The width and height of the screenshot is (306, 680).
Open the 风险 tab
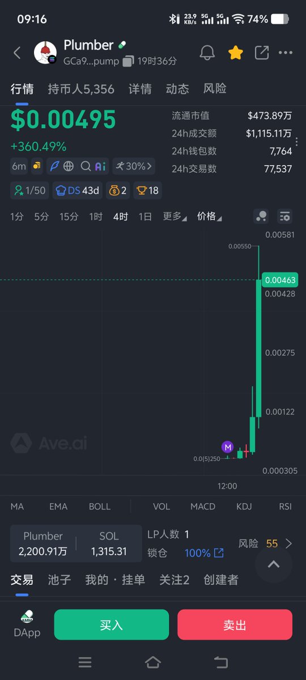tap(215, 89)
